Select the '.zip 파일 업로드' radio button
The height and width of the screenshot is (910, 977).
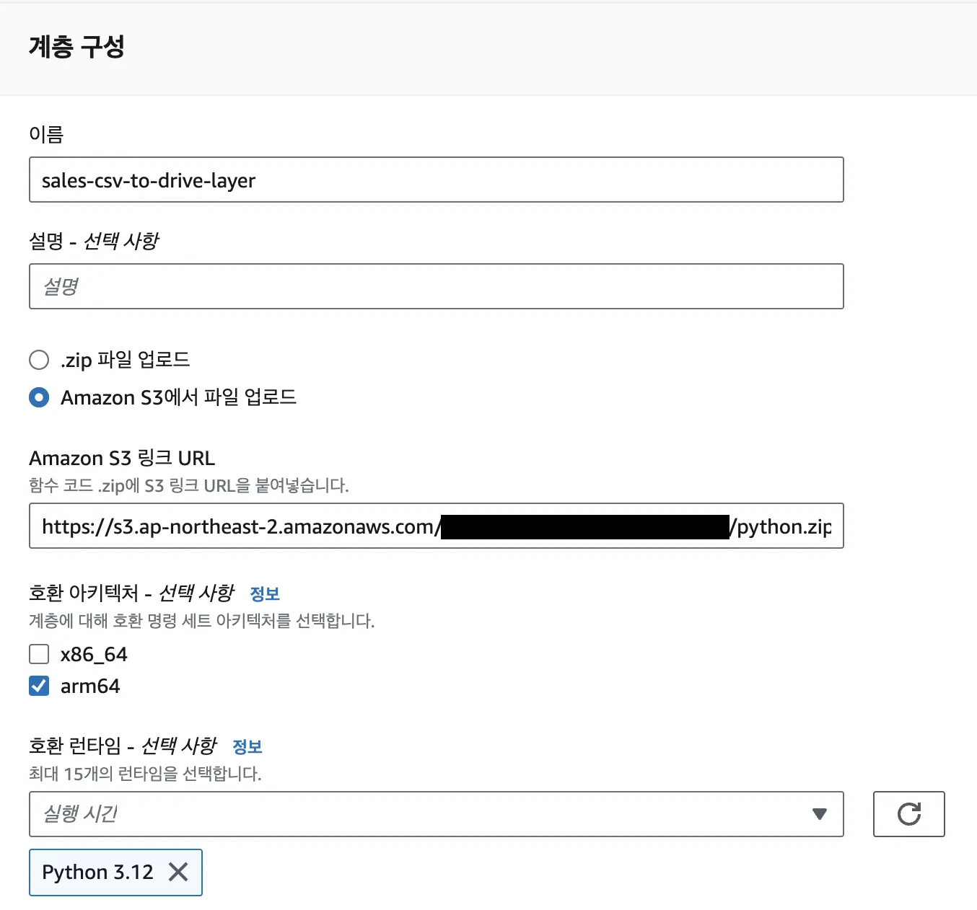[x=39, y=360]
